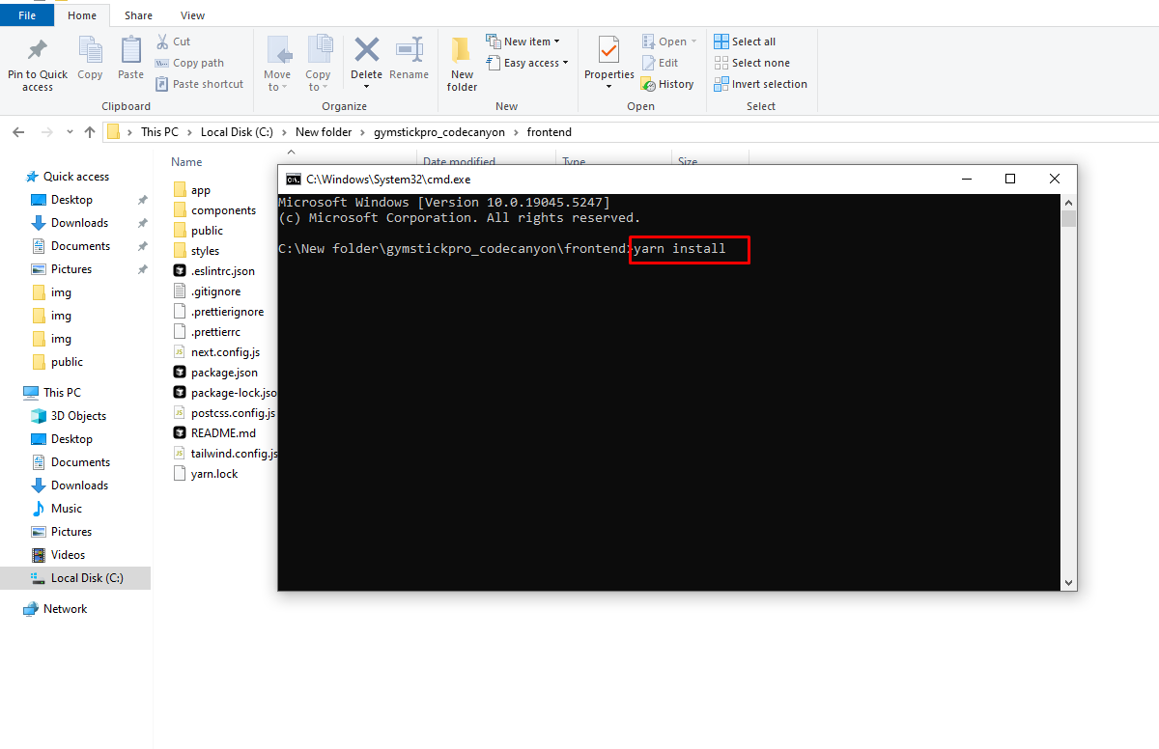Click Invert selection in ribbon

760,84
